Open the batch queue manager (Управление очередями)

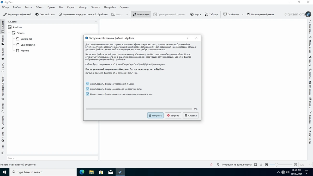click(x=83, y=14)
